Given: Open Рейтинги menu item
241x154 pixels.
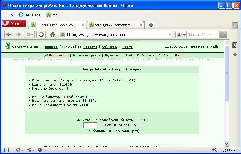Looking at the screenshot, I should click(145, 56).
